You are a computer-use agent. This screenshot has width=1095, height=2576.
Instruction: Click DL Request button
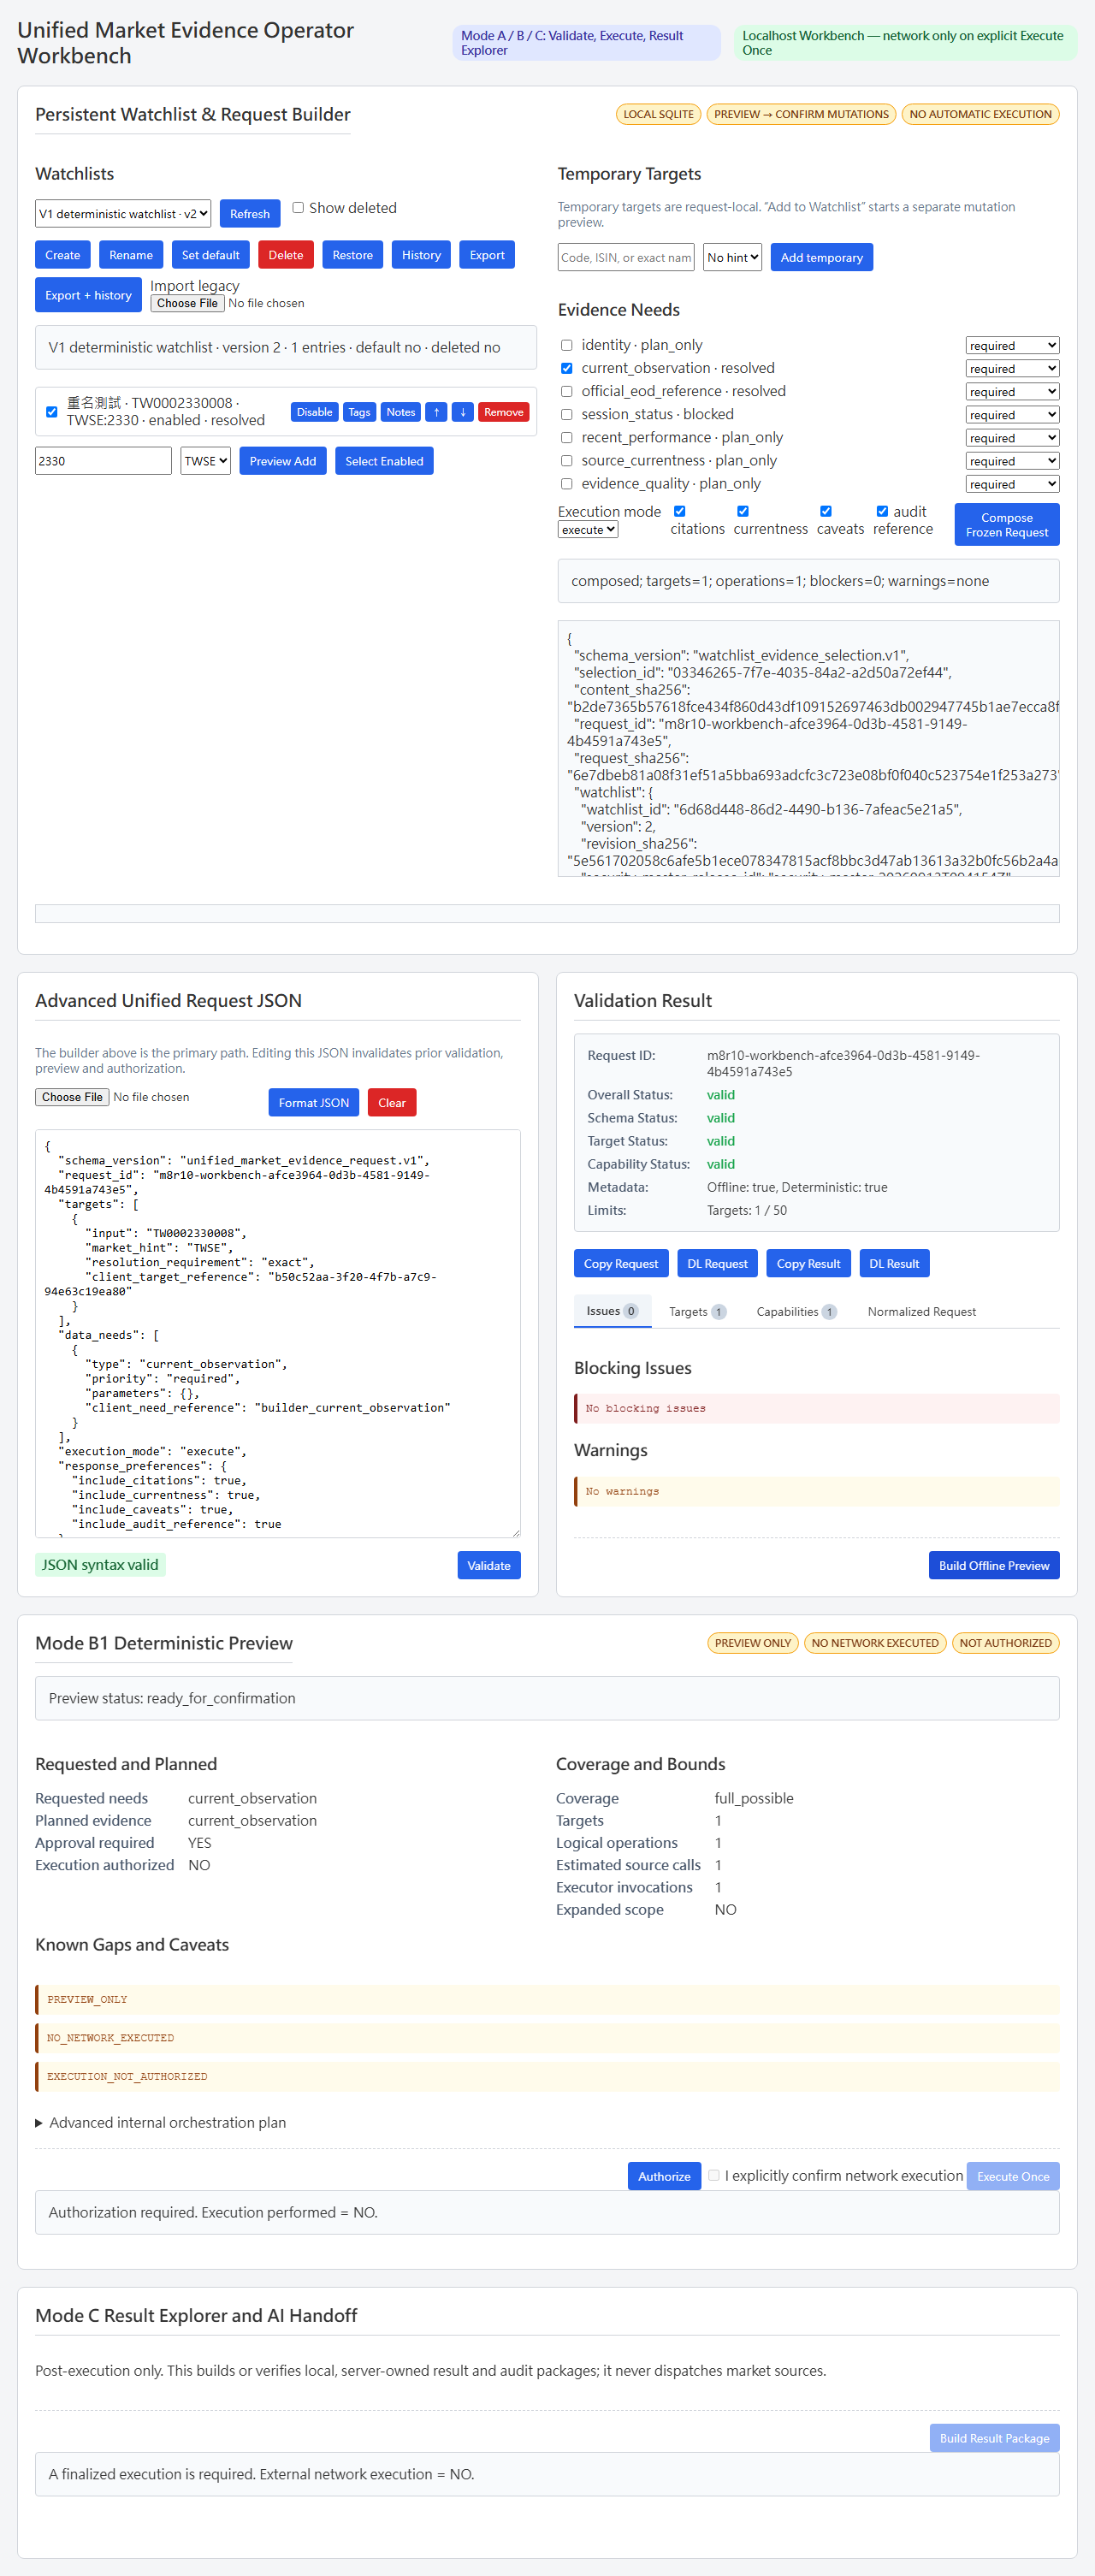click(718, 1263)
